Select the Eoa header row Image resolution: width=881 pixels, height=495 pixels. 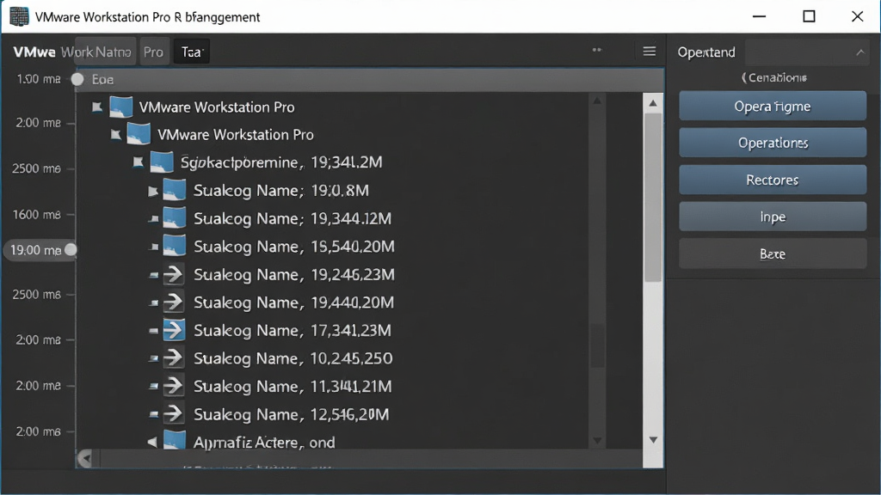[x=370, y=80]
